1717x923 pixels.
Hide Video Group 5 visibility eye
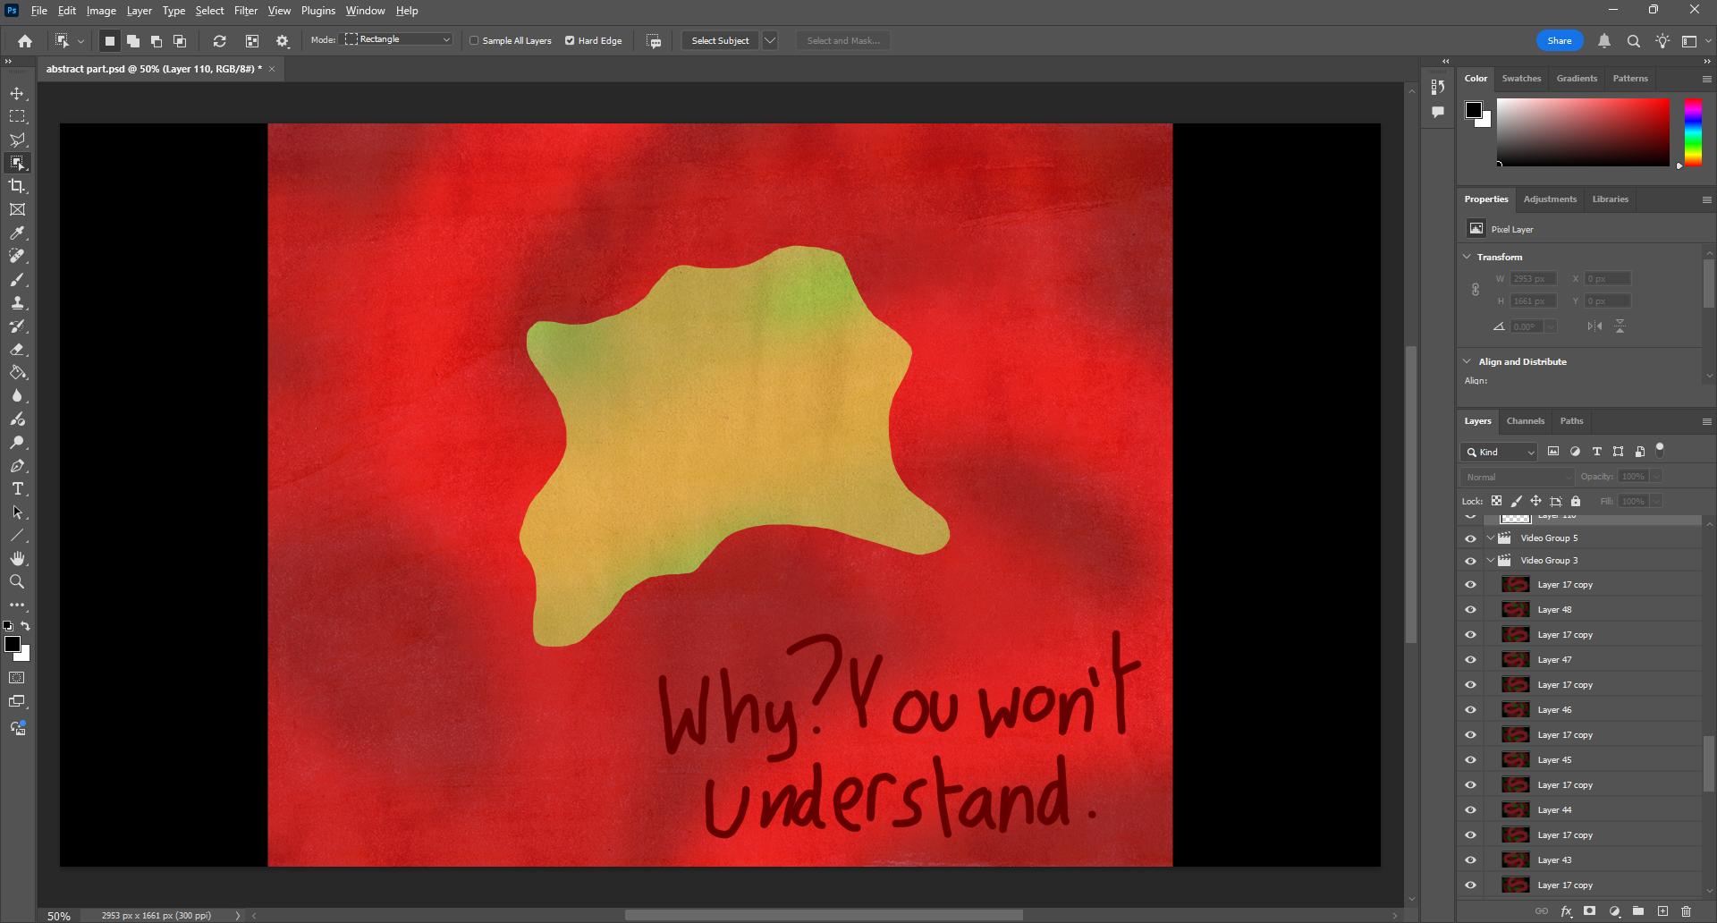click(1470, 538)
